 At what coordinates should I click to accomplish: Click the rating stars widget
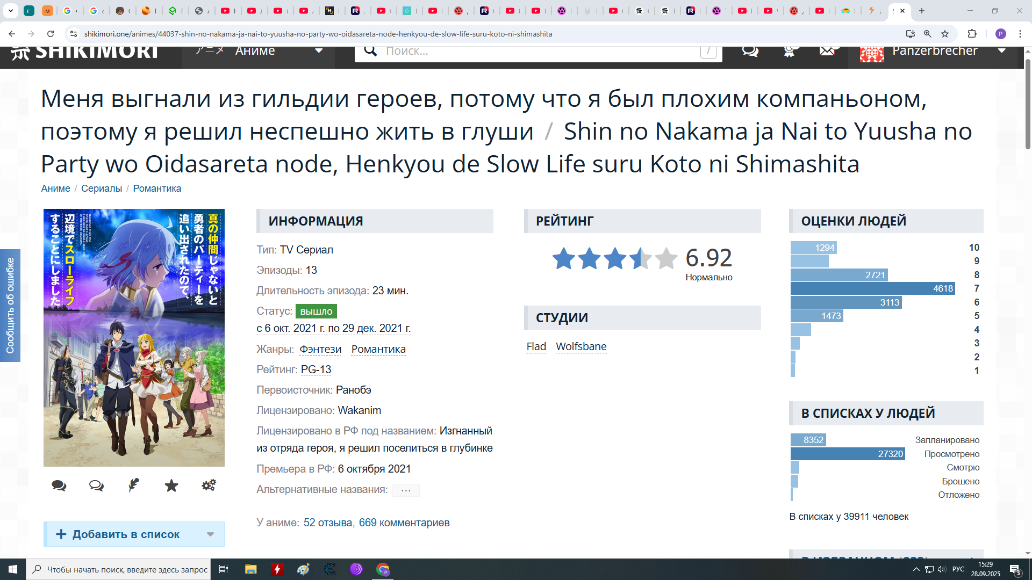click(614, 259)
